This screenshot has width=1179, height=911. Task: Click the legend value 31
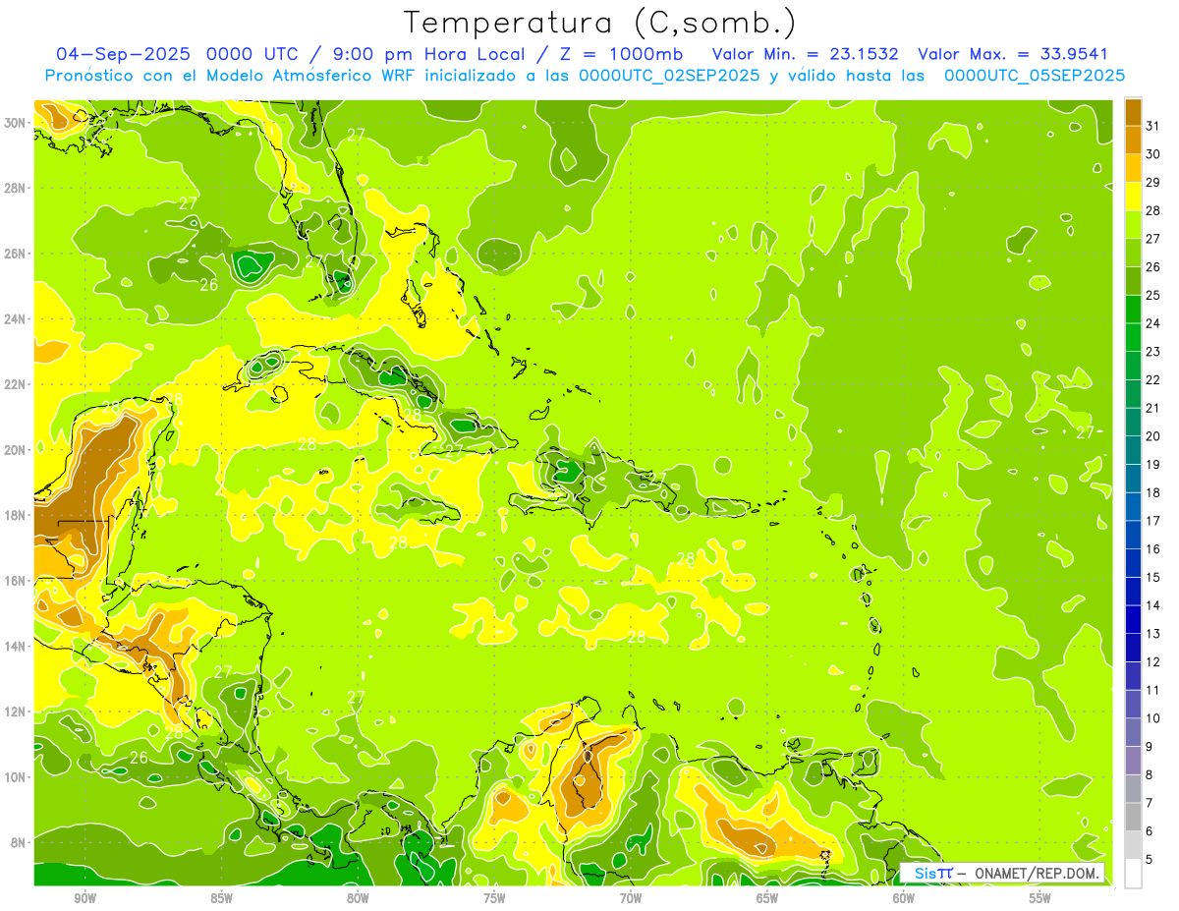[x=1153, y=126]
